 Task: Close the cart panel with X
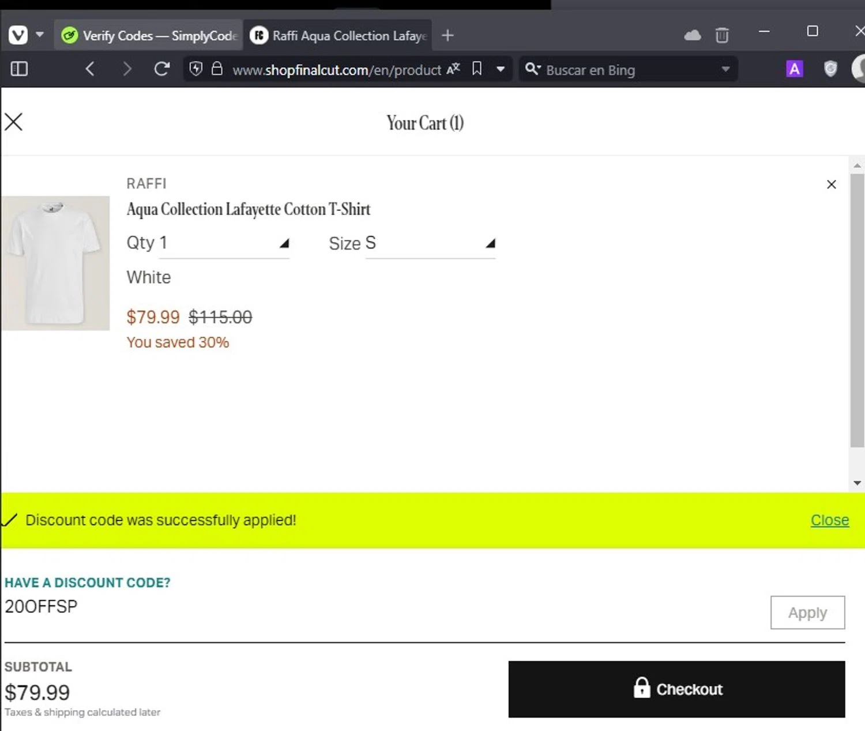point(13,122)
